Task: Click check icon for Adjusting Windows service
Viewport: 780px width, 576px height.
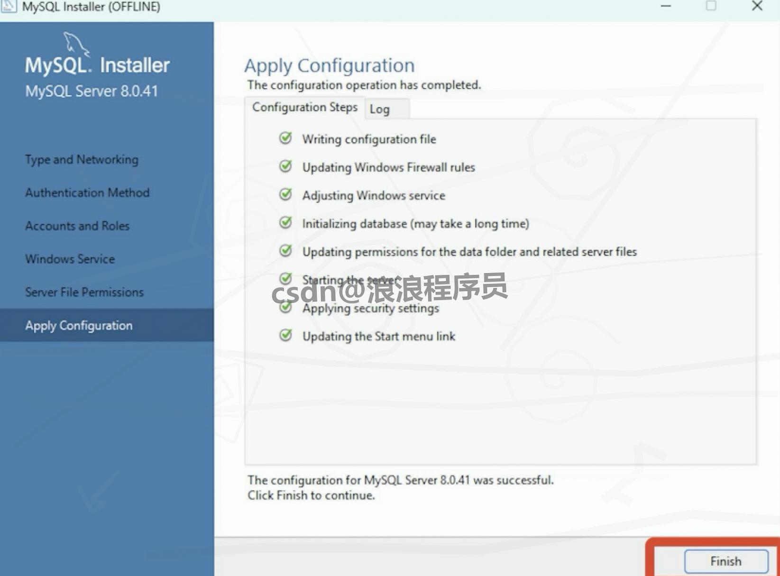Action: click(x=285, y=194)
